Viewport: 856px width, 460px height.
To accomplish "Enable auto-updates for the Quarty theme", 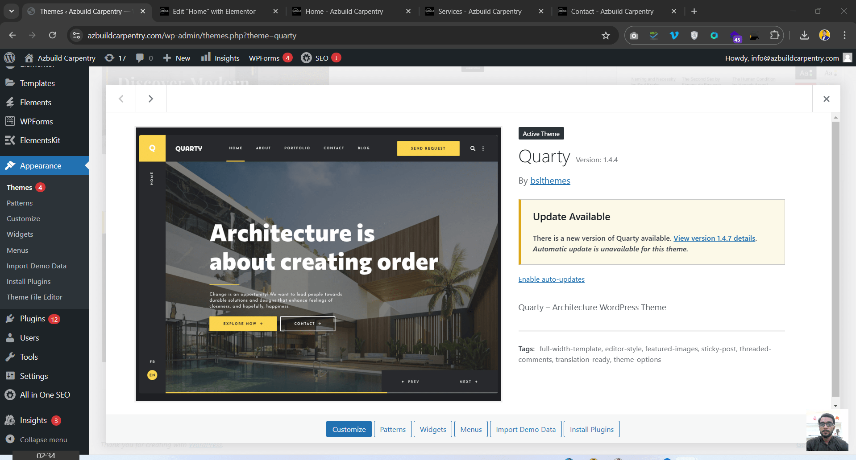I will (x=551, y=279).
